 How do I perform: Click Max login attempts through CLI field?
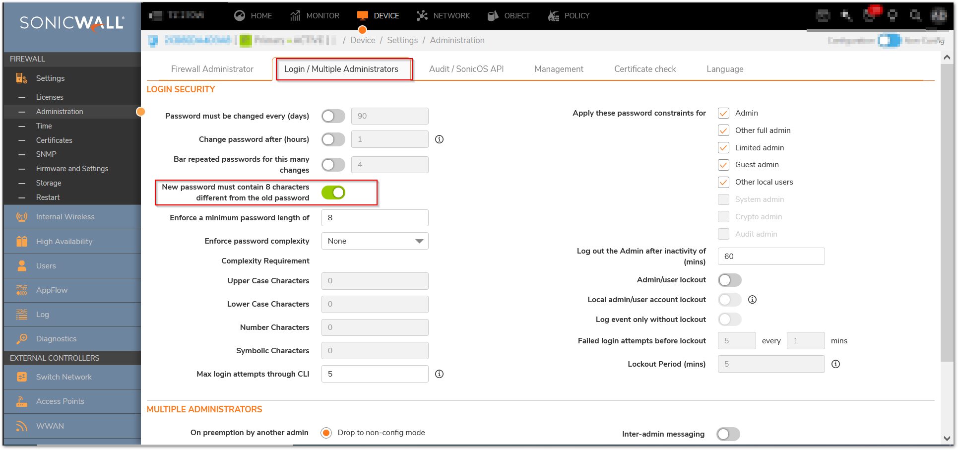pyautogui.click(x=375, y=374)
